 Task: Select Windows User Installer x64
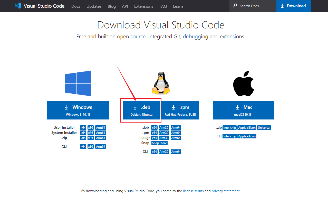(x=83, y=128)
